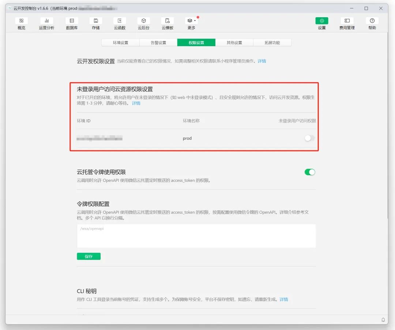
Task: Minimize the 云开发控制台 window
Action: (x=352, y=8)
